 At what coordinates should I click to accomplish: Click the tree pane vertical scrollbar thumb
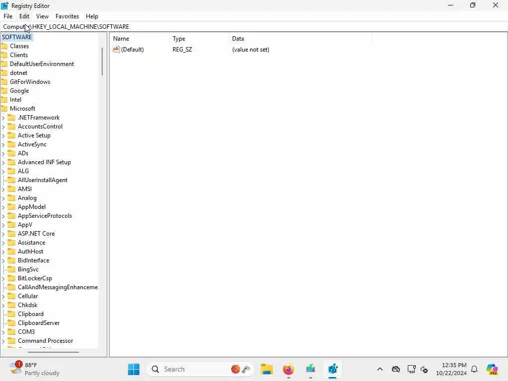102,62
